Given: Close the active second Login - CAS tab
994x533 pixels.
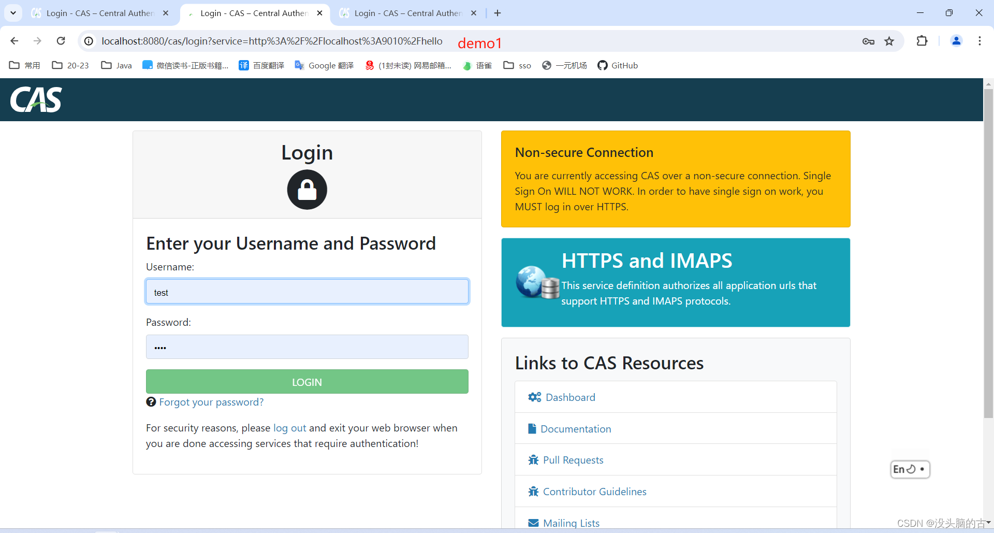Looking at the screenshot, I should (x=320, y=13).
